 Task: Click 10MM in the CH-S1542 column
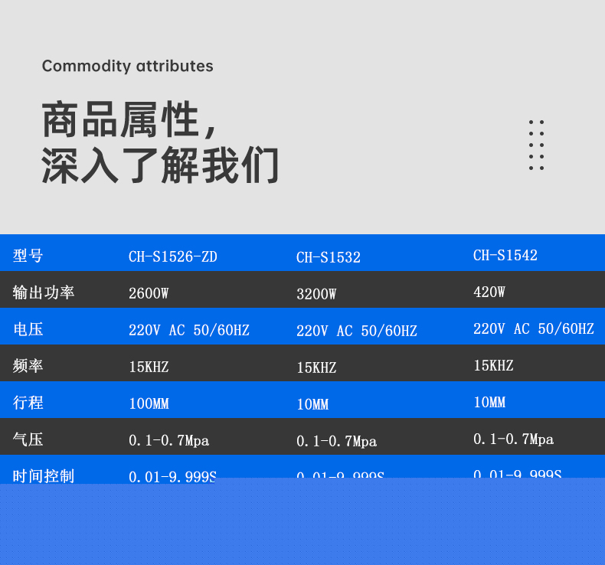click(x=489, y=402)
